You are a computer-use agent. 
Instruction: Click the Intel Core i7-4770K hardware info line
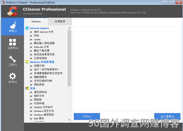pos(108,13)
